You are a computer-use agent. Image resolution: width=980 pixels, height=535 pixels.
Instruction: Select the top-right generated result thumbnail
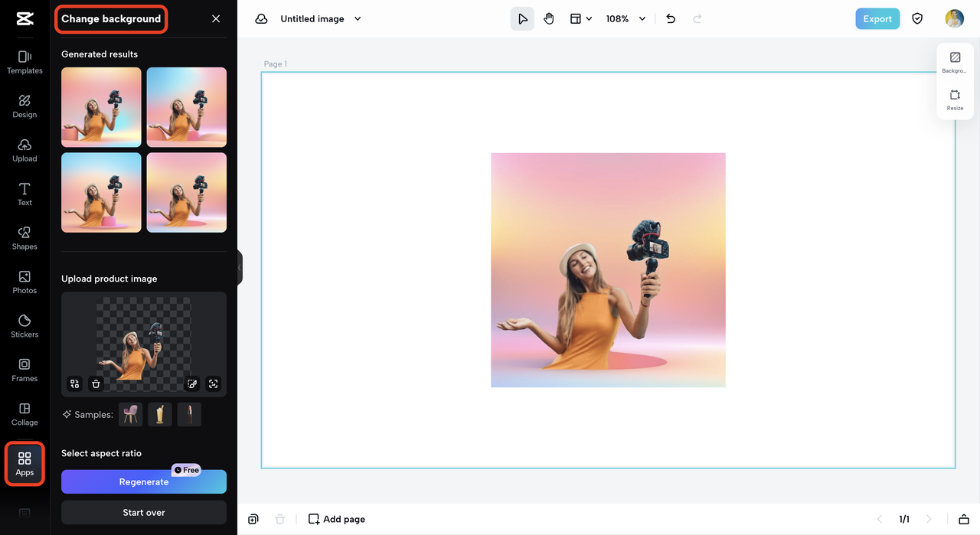pyautogui.click(x=187, y=107)
